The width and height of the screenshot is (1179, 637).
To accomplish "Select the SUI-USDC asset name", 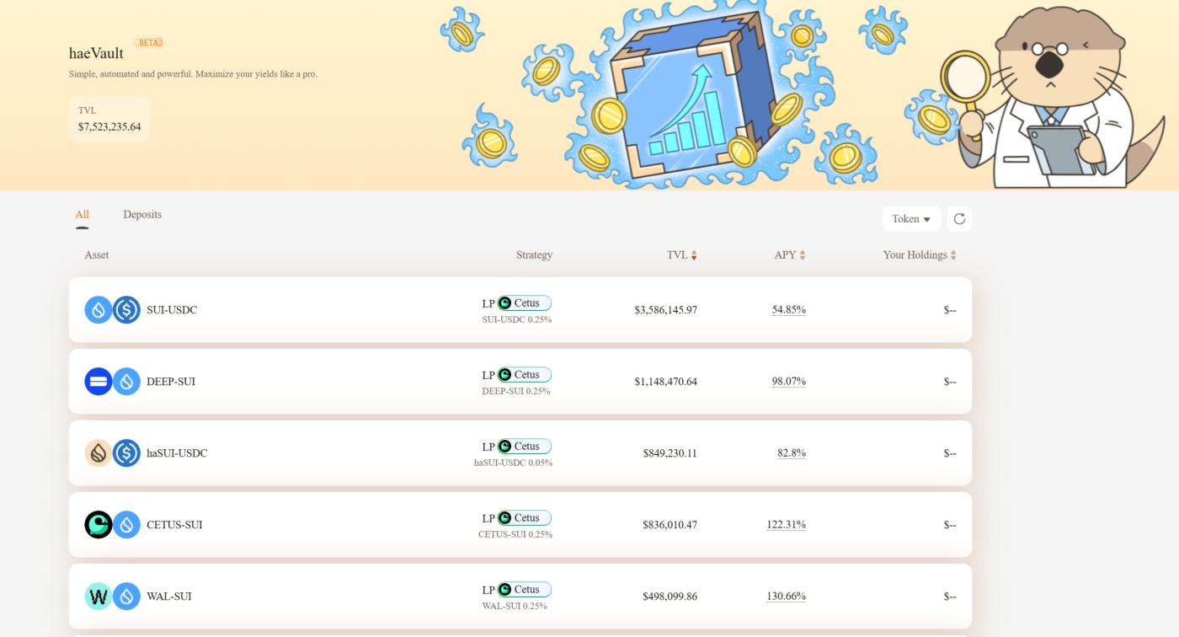I will point(172,310).
